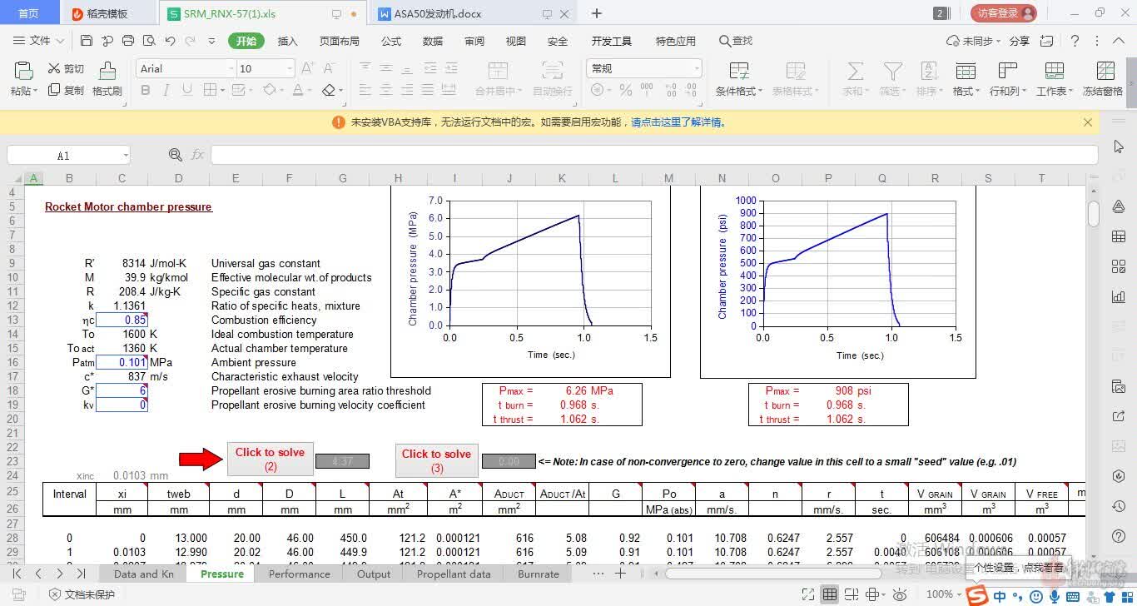Screen dimensions: 1137x606
Task: Open the number format 常规 dropdown
Action: pos(696,69)
